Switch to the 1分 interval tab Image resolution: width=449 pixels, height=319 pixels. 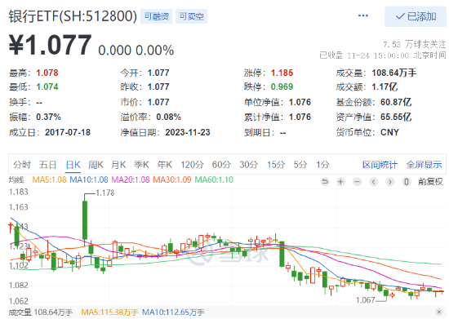pos(322,165)
